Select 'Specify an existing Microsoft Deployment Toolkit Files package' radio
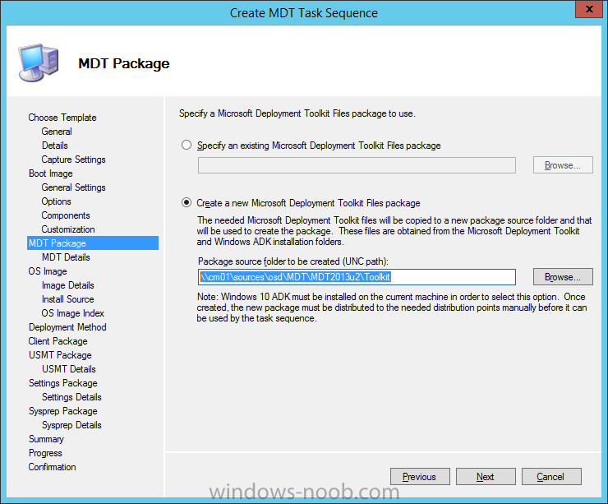This screenshot has width=608, height=504. tap(187, 145)
